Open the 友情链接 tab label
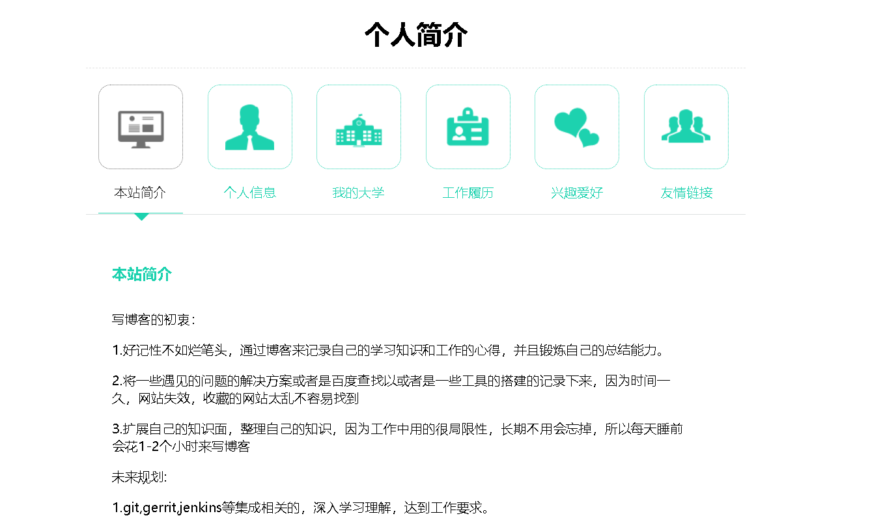Viewport: 896px width, 531px height. 686,193
